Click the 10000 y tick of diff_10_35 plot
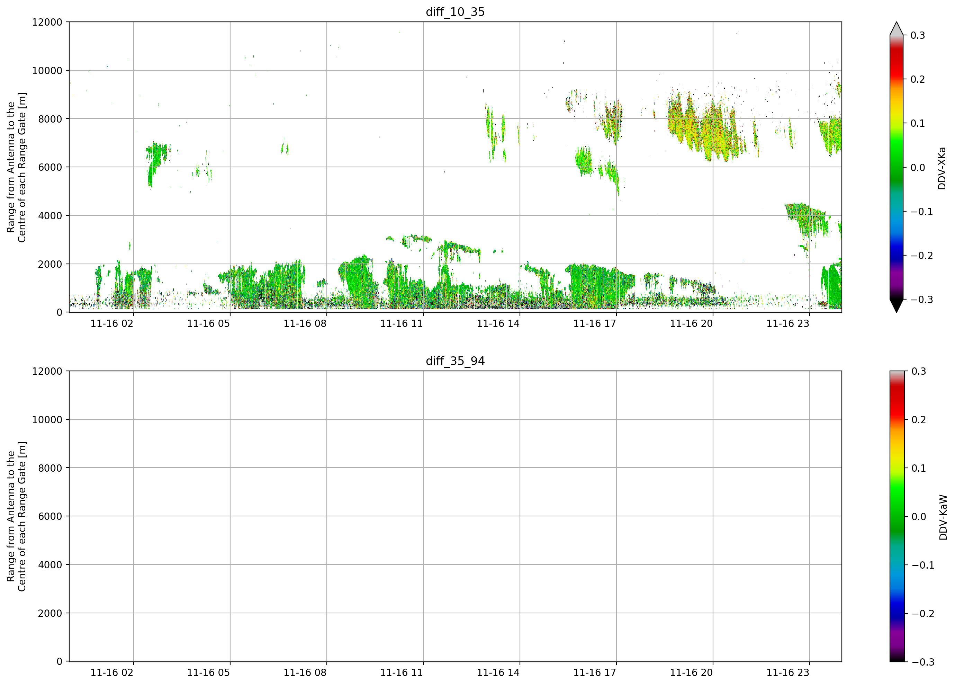 click(47, 71)
